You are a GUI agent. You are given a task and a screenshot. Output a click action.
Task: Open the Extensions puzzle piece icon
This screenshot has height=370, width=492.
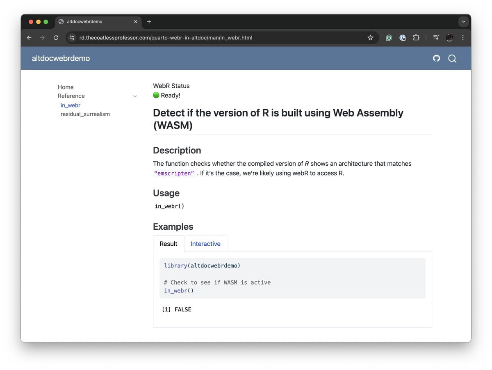416,38
